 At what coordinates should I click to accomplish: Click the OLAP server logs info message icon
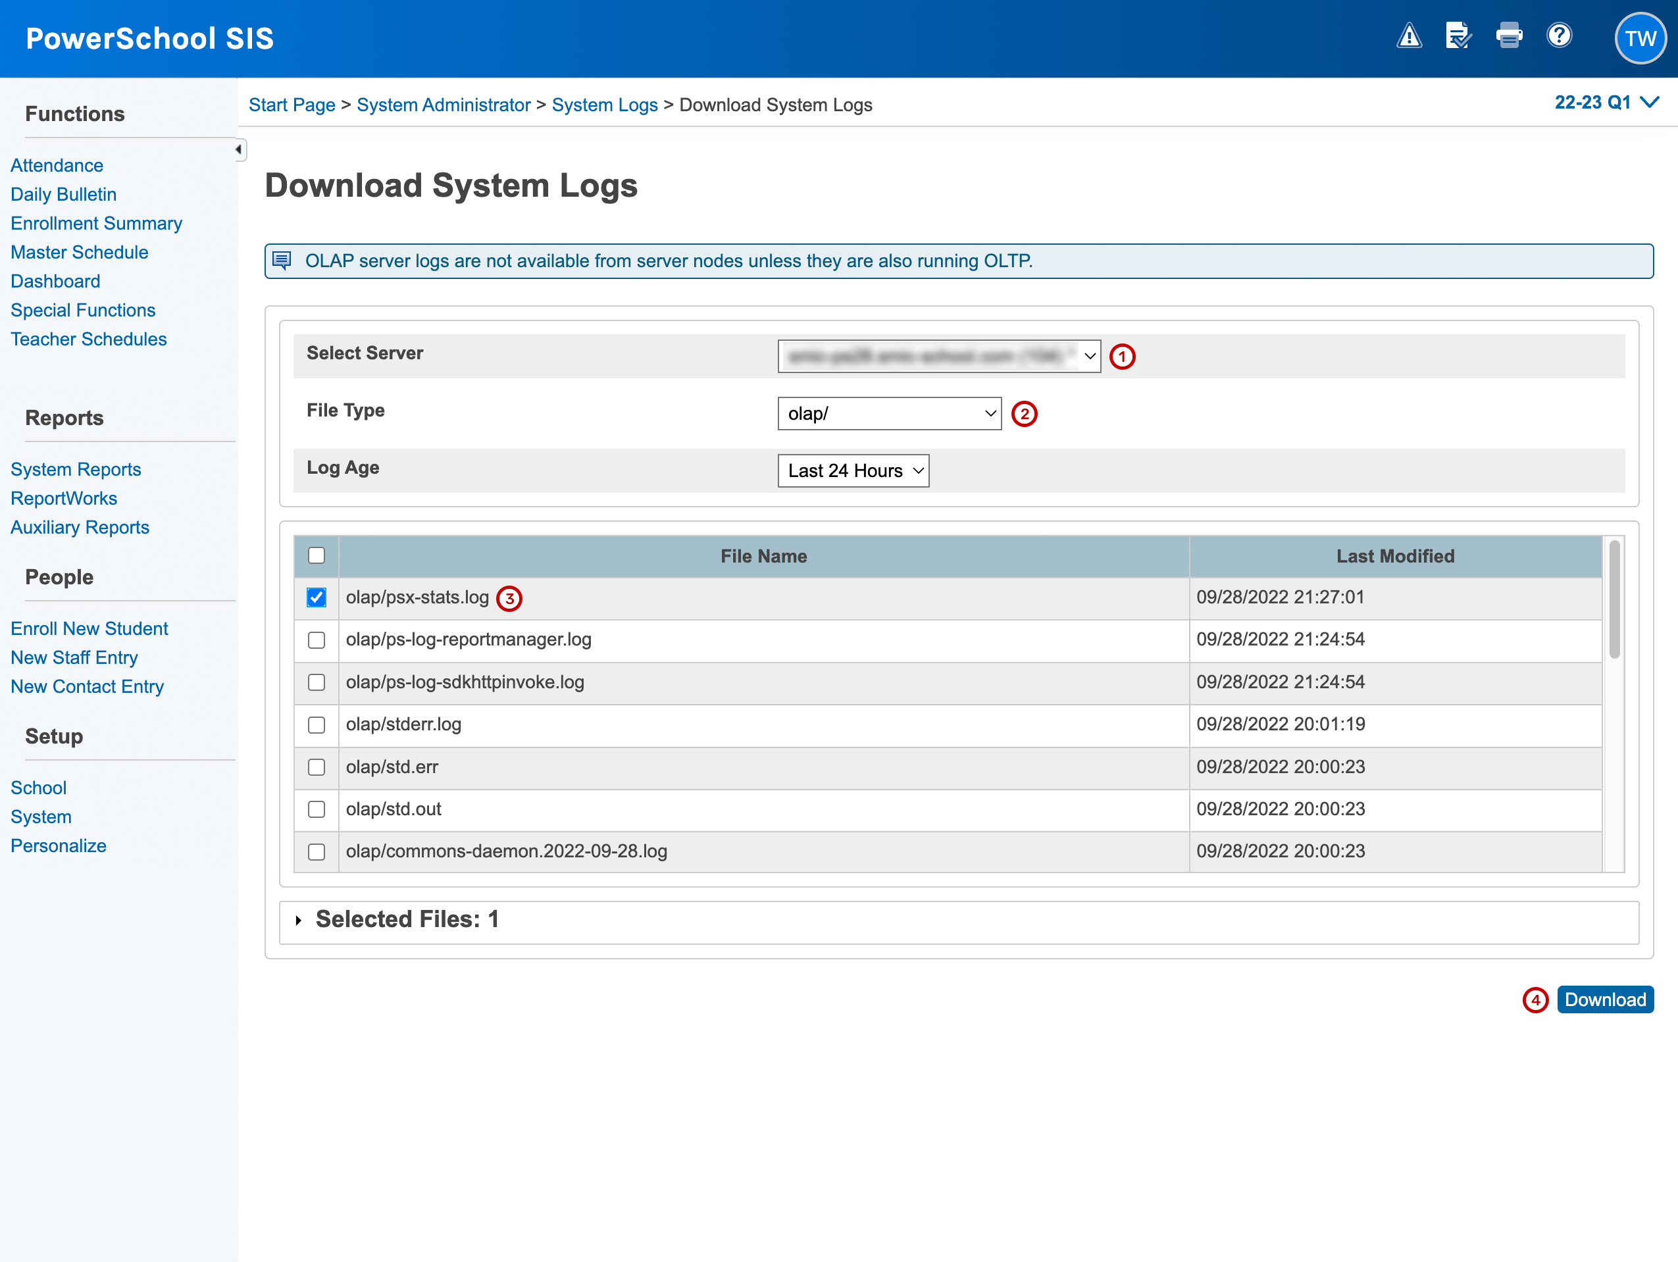282,261
